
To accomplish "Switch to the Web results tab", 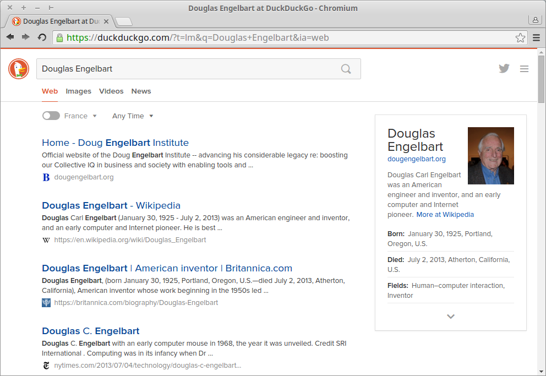I will tap(50, 91).
